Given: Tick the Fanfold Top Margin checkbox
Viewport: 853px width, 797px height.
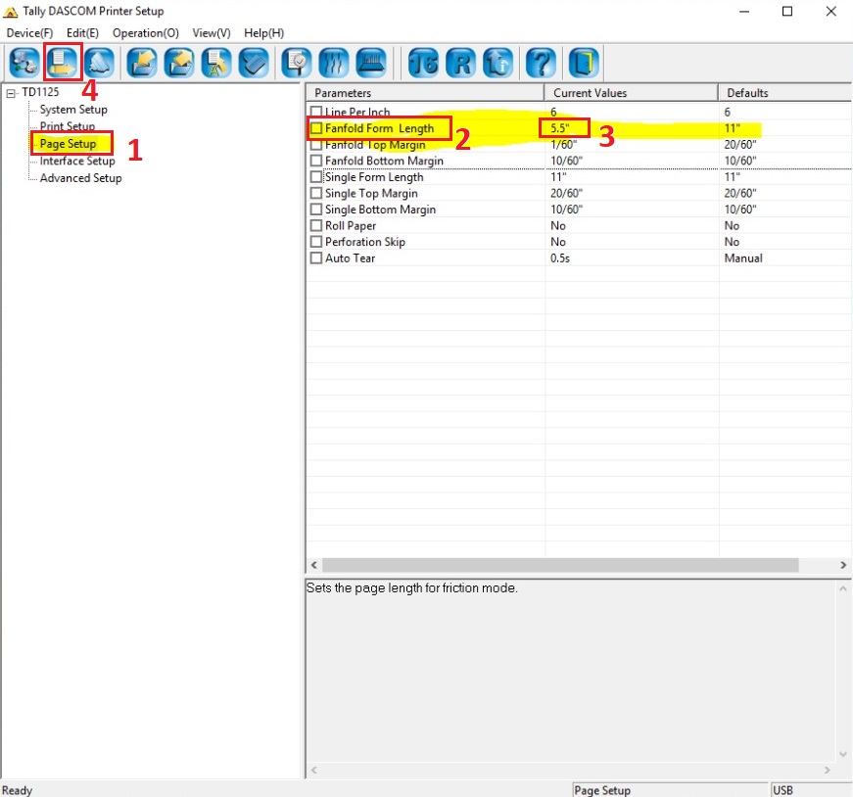Looking at the screenshot, I should 316,145.
